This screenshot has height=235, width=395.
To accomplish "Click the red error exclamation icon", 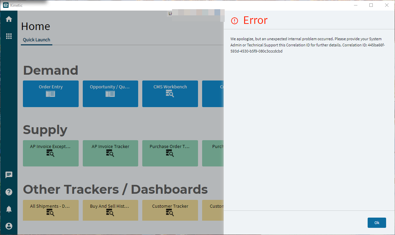I will tap(235, 21).
